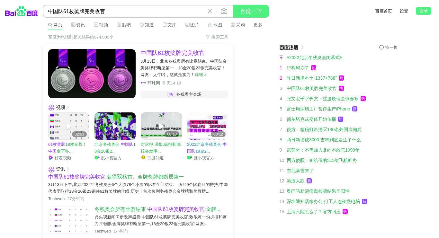
Task: Click the snowflake icon beside 视频 heading
Action: click(51, 108)
